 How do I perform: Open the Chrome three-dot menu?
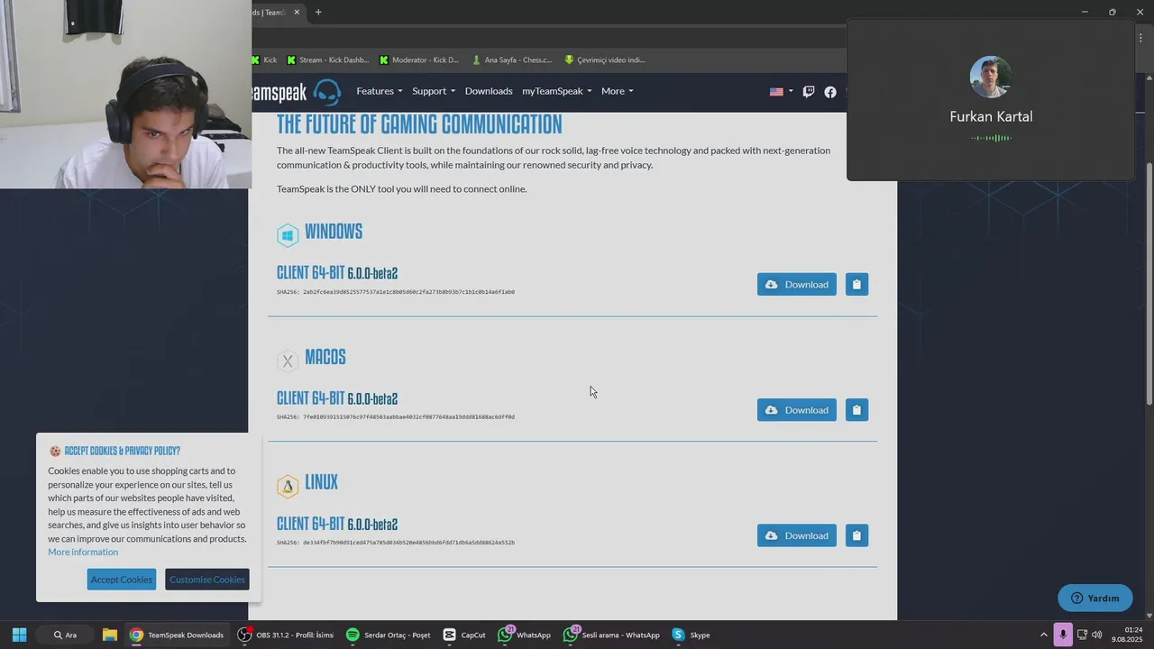(x=1140, y=38)
